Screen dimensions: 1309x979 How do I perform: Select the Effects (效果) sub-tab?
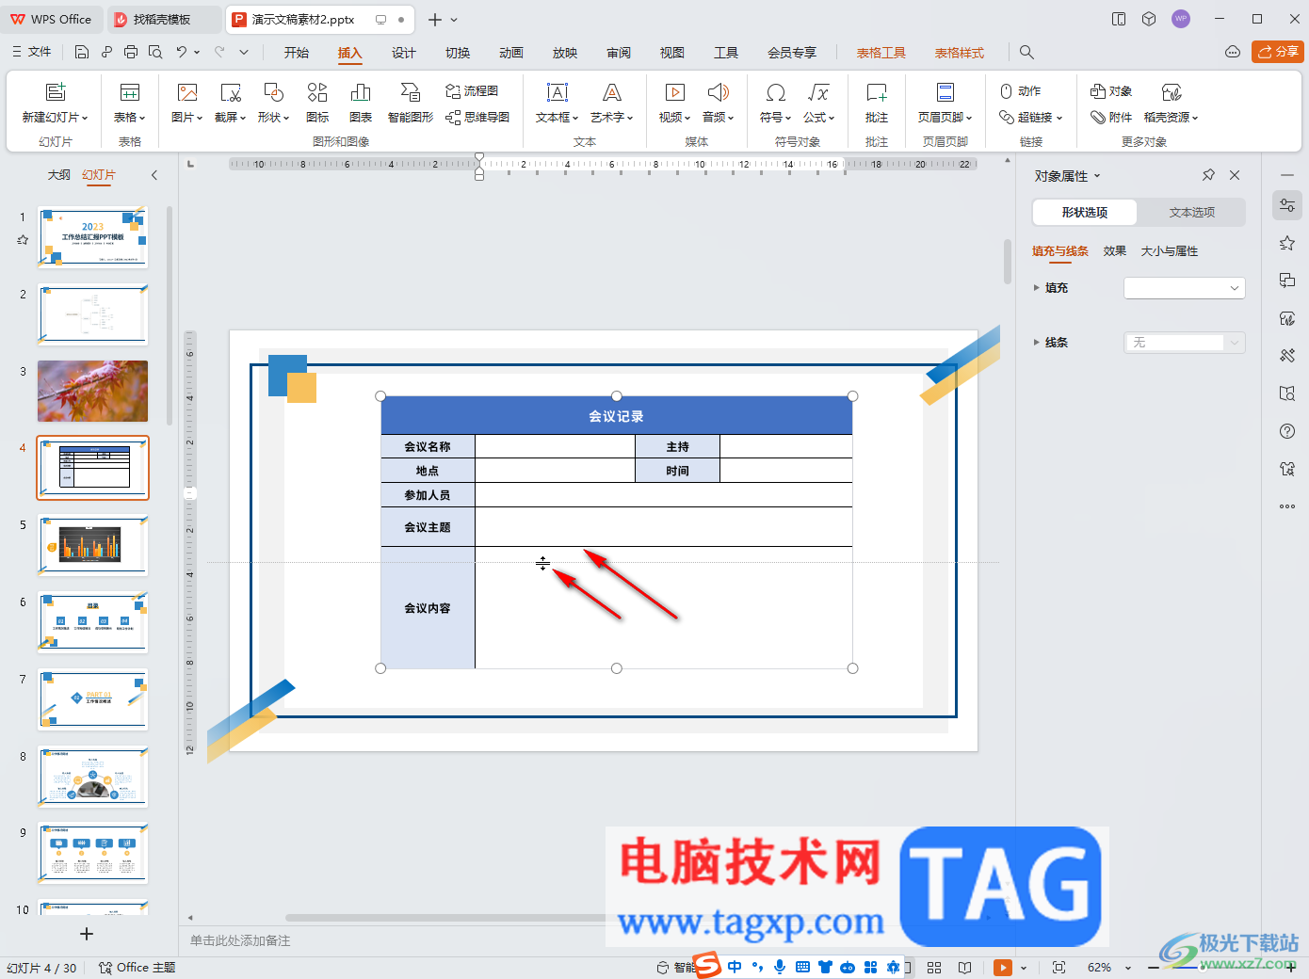coord(1115,251)
